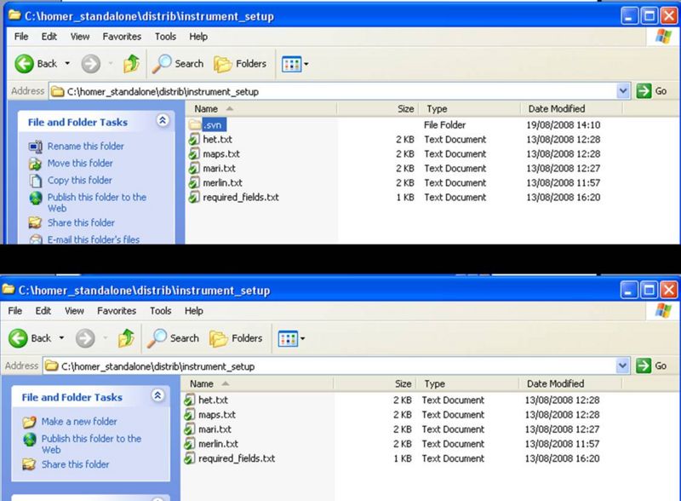Open the Tools menu in the bottom window
Screen dimensions: 681x501
pyautogui.click(x=160, y=312)
